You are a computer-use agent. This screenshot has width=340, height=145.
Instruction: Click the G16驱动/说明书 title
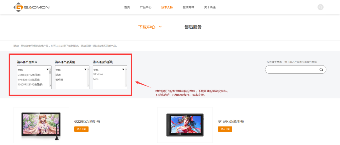(x=231, y=122)
